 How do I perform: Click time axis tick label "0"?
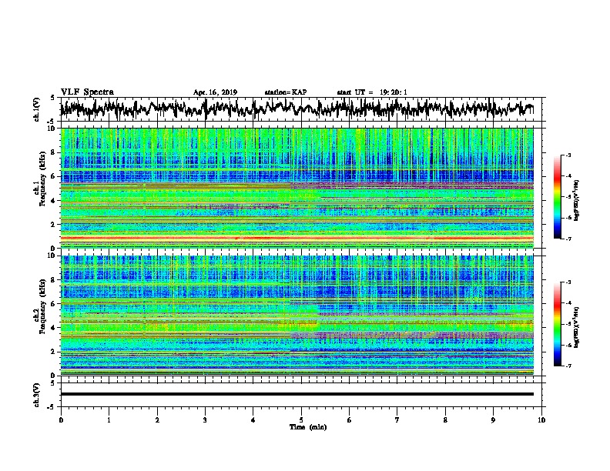[x=61, y=420]
